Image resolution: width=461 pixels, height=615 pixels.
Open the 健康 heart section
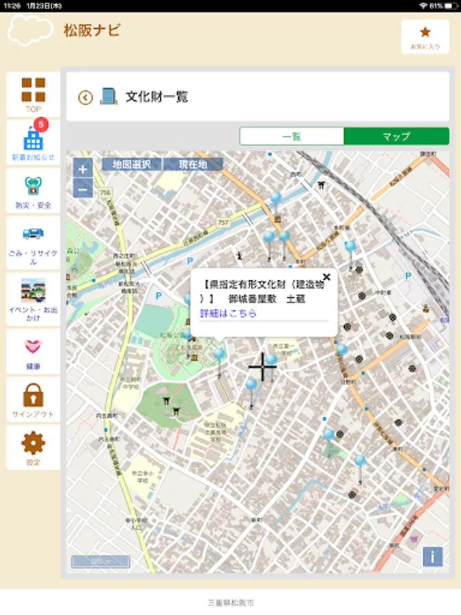33,352
